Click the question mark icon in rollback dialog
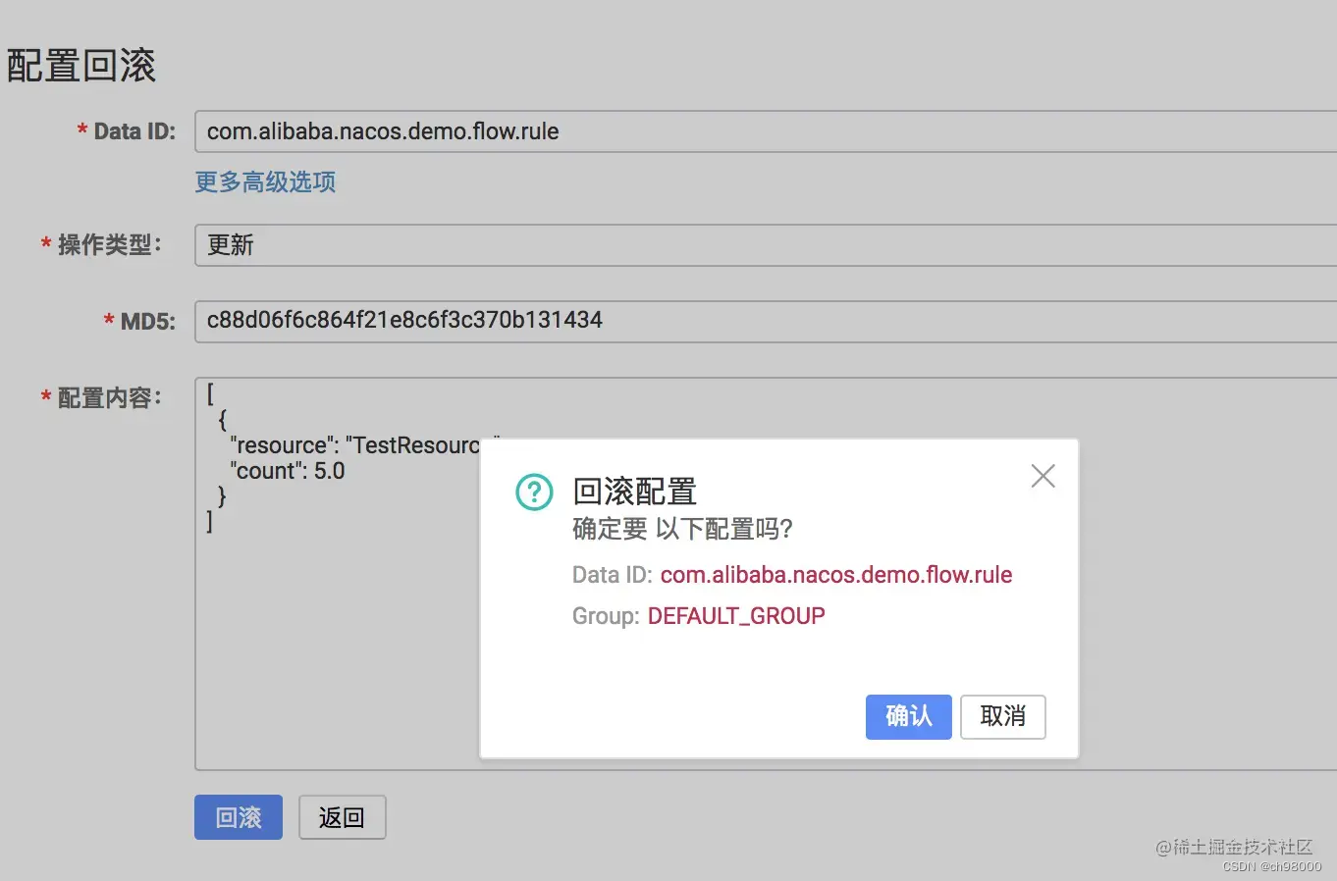The image size is (1337, 881). coord(534,492)
